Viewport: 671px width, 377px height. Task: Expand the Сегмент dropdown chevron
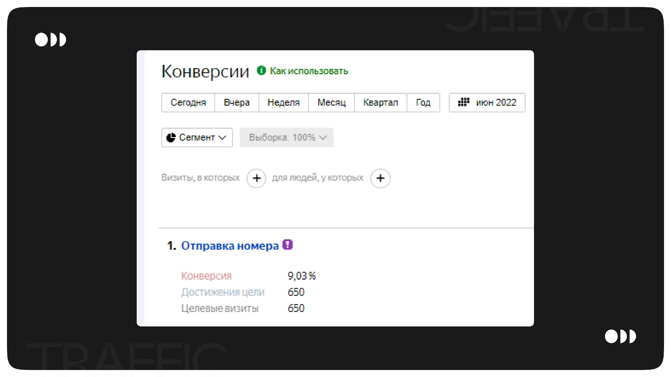222,138
